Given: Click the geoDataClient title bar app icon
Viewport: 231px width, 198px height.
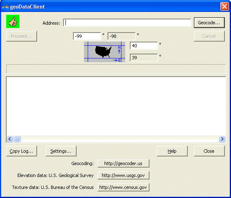Looking at the screenshot, I should coord(5,7).
